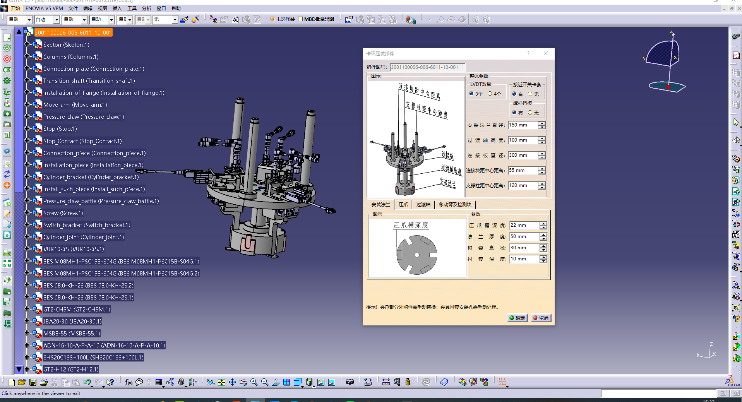Select the Rotate view tool
The image size is (742, 402).
[x=243, y=382]
